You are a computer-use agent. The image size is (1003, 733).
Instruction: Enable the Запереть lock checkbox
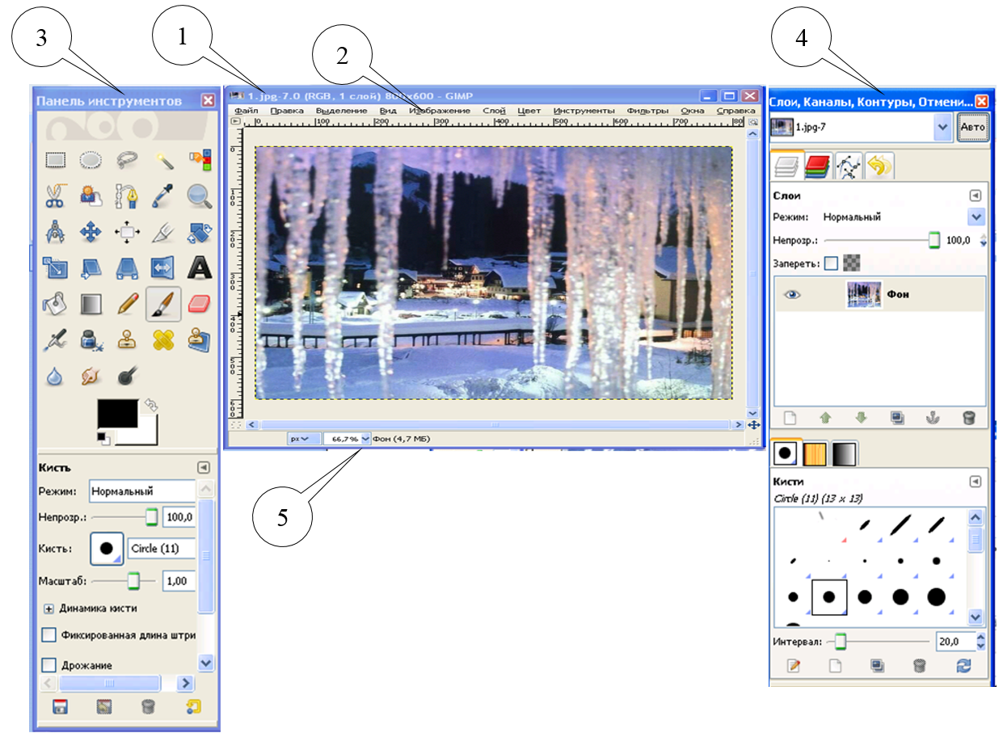click(832, 263)
